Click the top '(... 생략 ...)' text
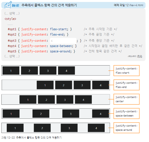 [x=12, y=13]
